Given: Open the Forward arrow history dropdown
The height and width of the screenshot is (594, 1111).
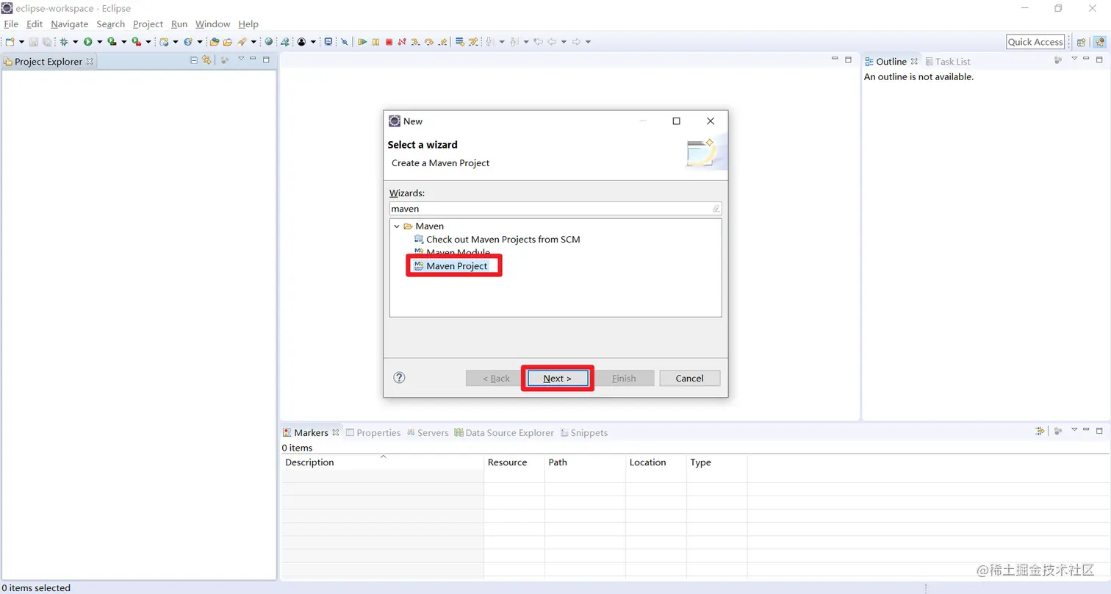Looking at the screenshot, I should point(588,42).
